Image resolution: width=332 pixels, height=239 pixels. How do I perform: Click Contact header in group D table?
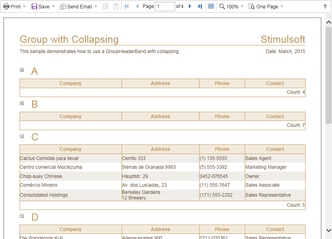[275, 229]
